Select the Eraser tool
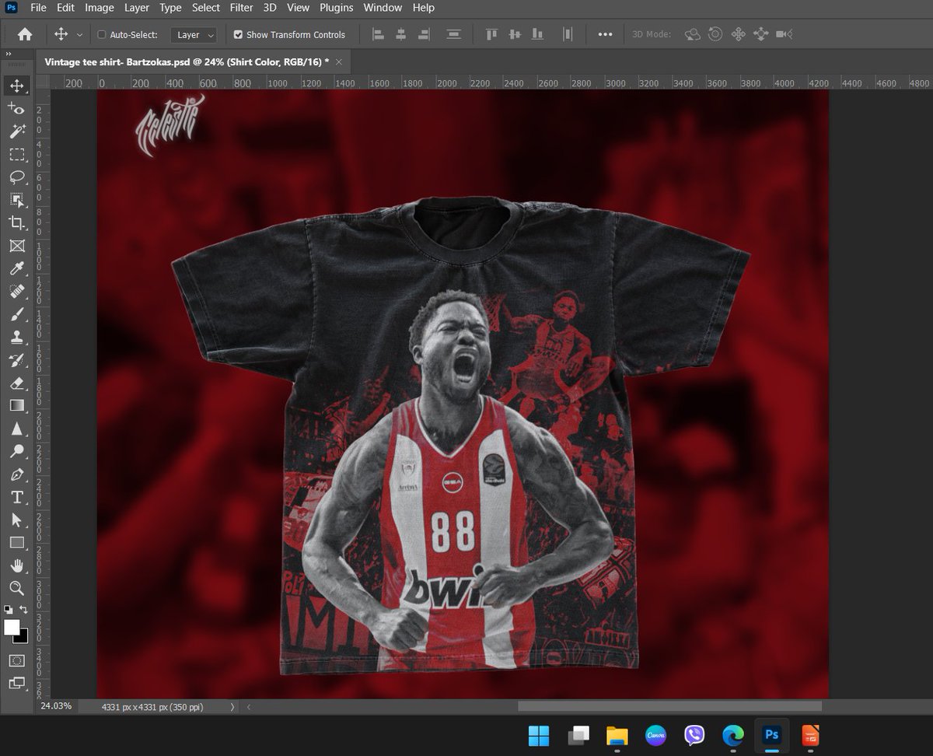The width and height of the screenshot is (933, 756). pos(16,383)
